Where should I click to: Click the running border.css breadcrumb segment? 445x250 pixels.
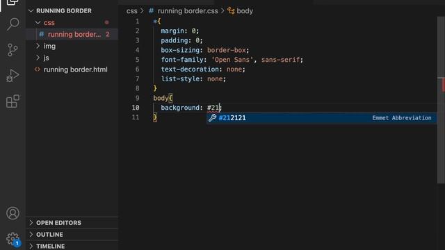(x=188, y=11)
